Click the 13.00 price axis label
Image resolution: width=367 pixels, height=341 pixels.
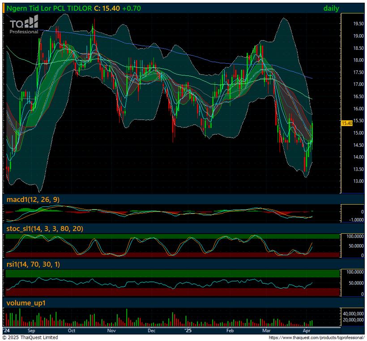[358, 181]
